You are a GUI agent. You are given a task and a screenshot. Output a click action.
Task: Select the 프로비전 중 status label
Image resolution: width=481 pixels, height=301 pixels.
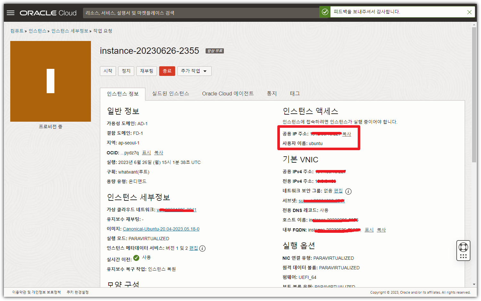(51, 126)
